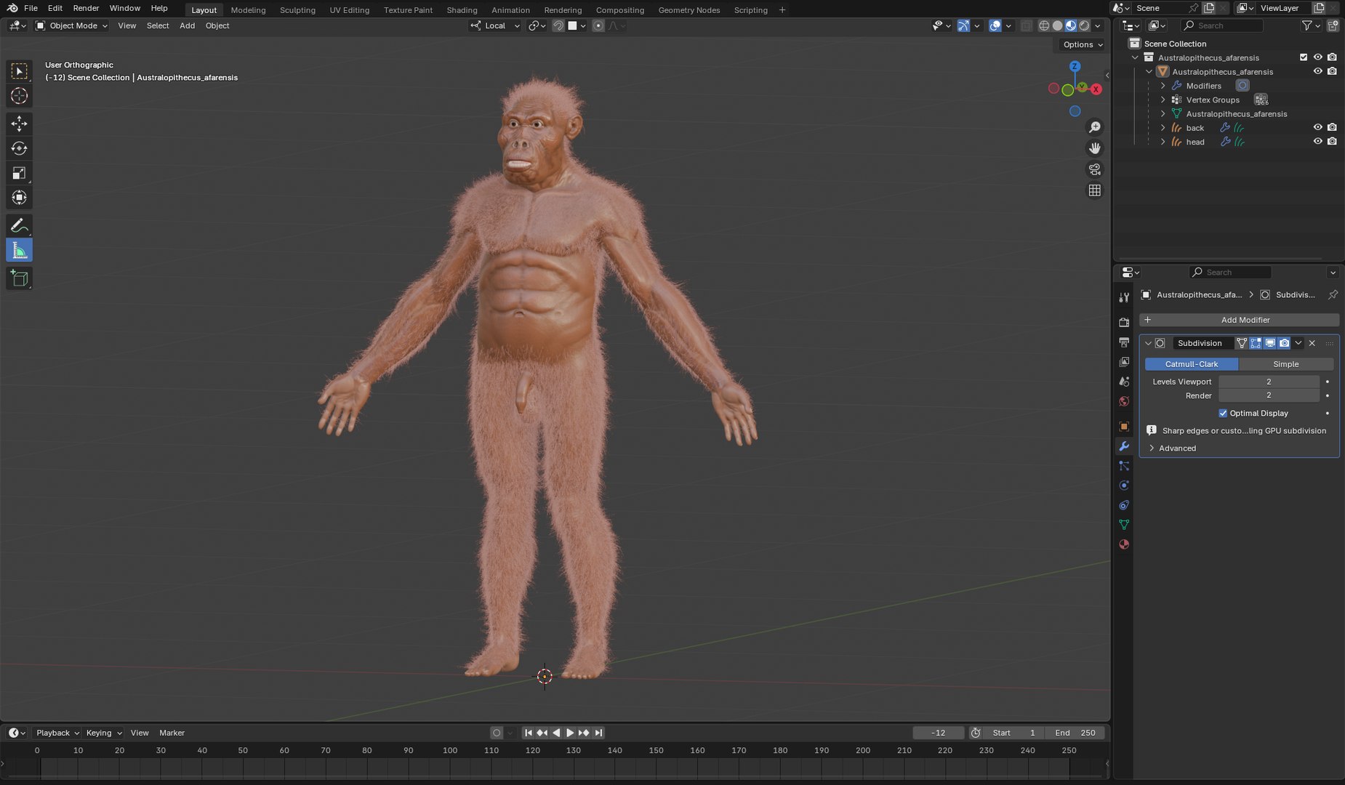This screenshot has width=1345, height=785.
Task: Open the Local transform orientation dropdown
Action: tap(495, 25)
